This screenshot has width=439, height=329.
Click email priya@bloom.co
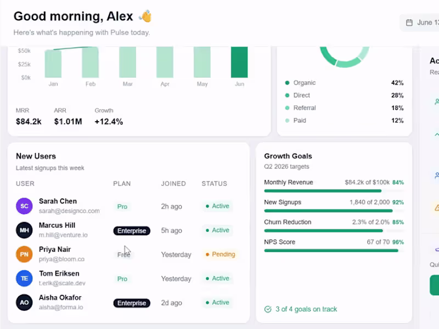pos(61,259)
